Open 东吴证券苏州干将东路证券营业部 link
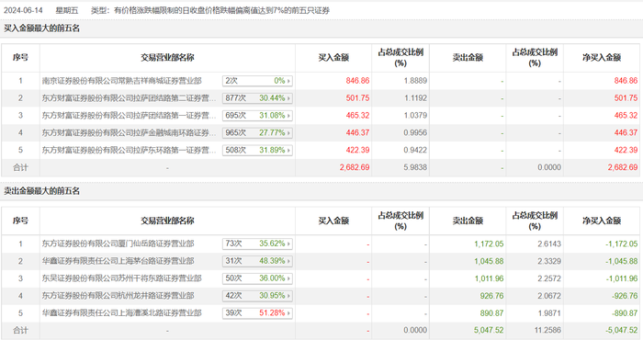Screen dimensions: 643x340 [x=122, y=278]
